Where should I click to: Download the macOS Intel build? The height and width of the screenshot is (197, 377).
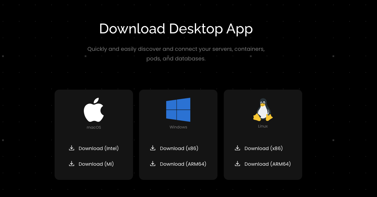(x=99, y=148)
